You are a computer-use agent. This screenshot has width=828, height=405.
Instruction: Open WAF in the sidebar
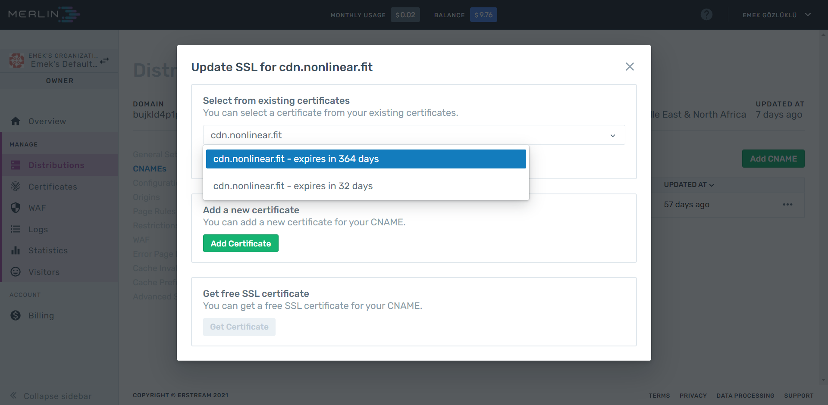tap(37, 208)
